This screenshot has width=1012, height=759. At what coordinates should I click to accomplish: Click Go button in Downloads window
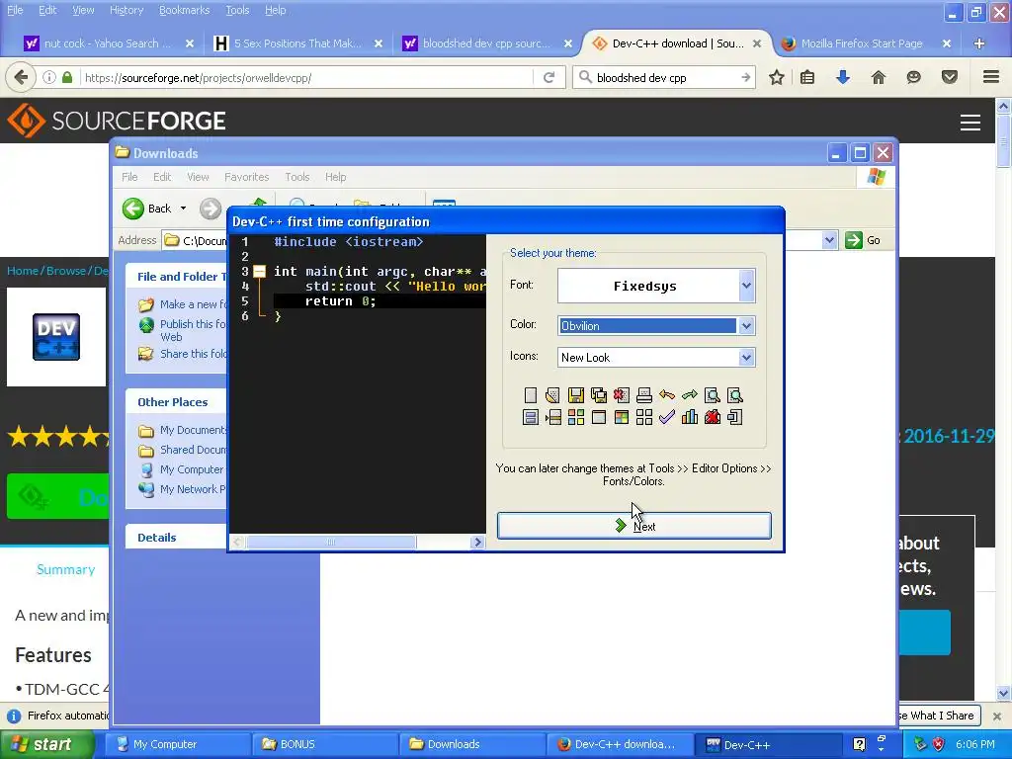[863, 240]
